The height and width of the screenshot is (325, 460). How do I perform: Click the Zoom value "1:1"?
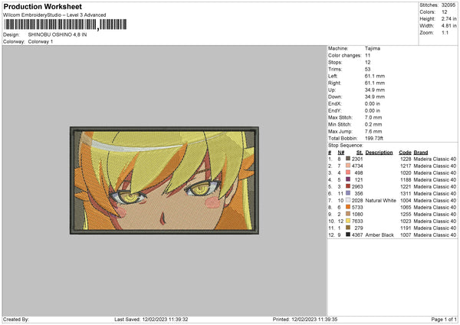445,32
